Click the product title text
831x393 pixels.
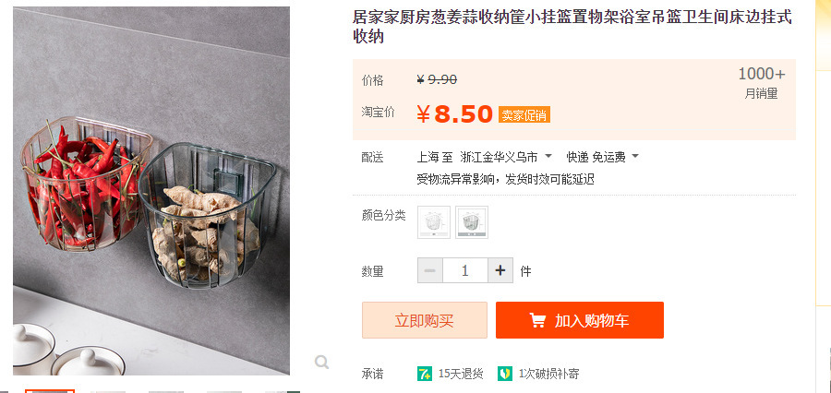572,27
